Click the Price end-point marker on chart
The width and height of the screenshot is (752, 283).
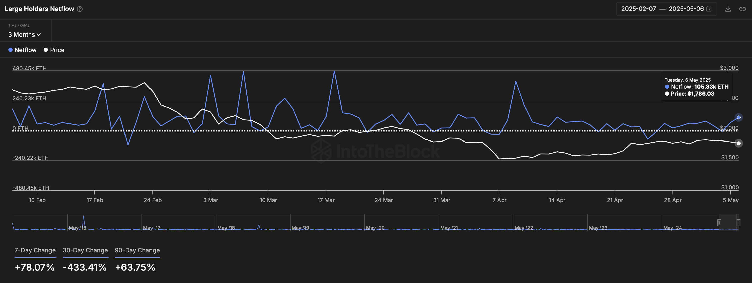[738, 143]
